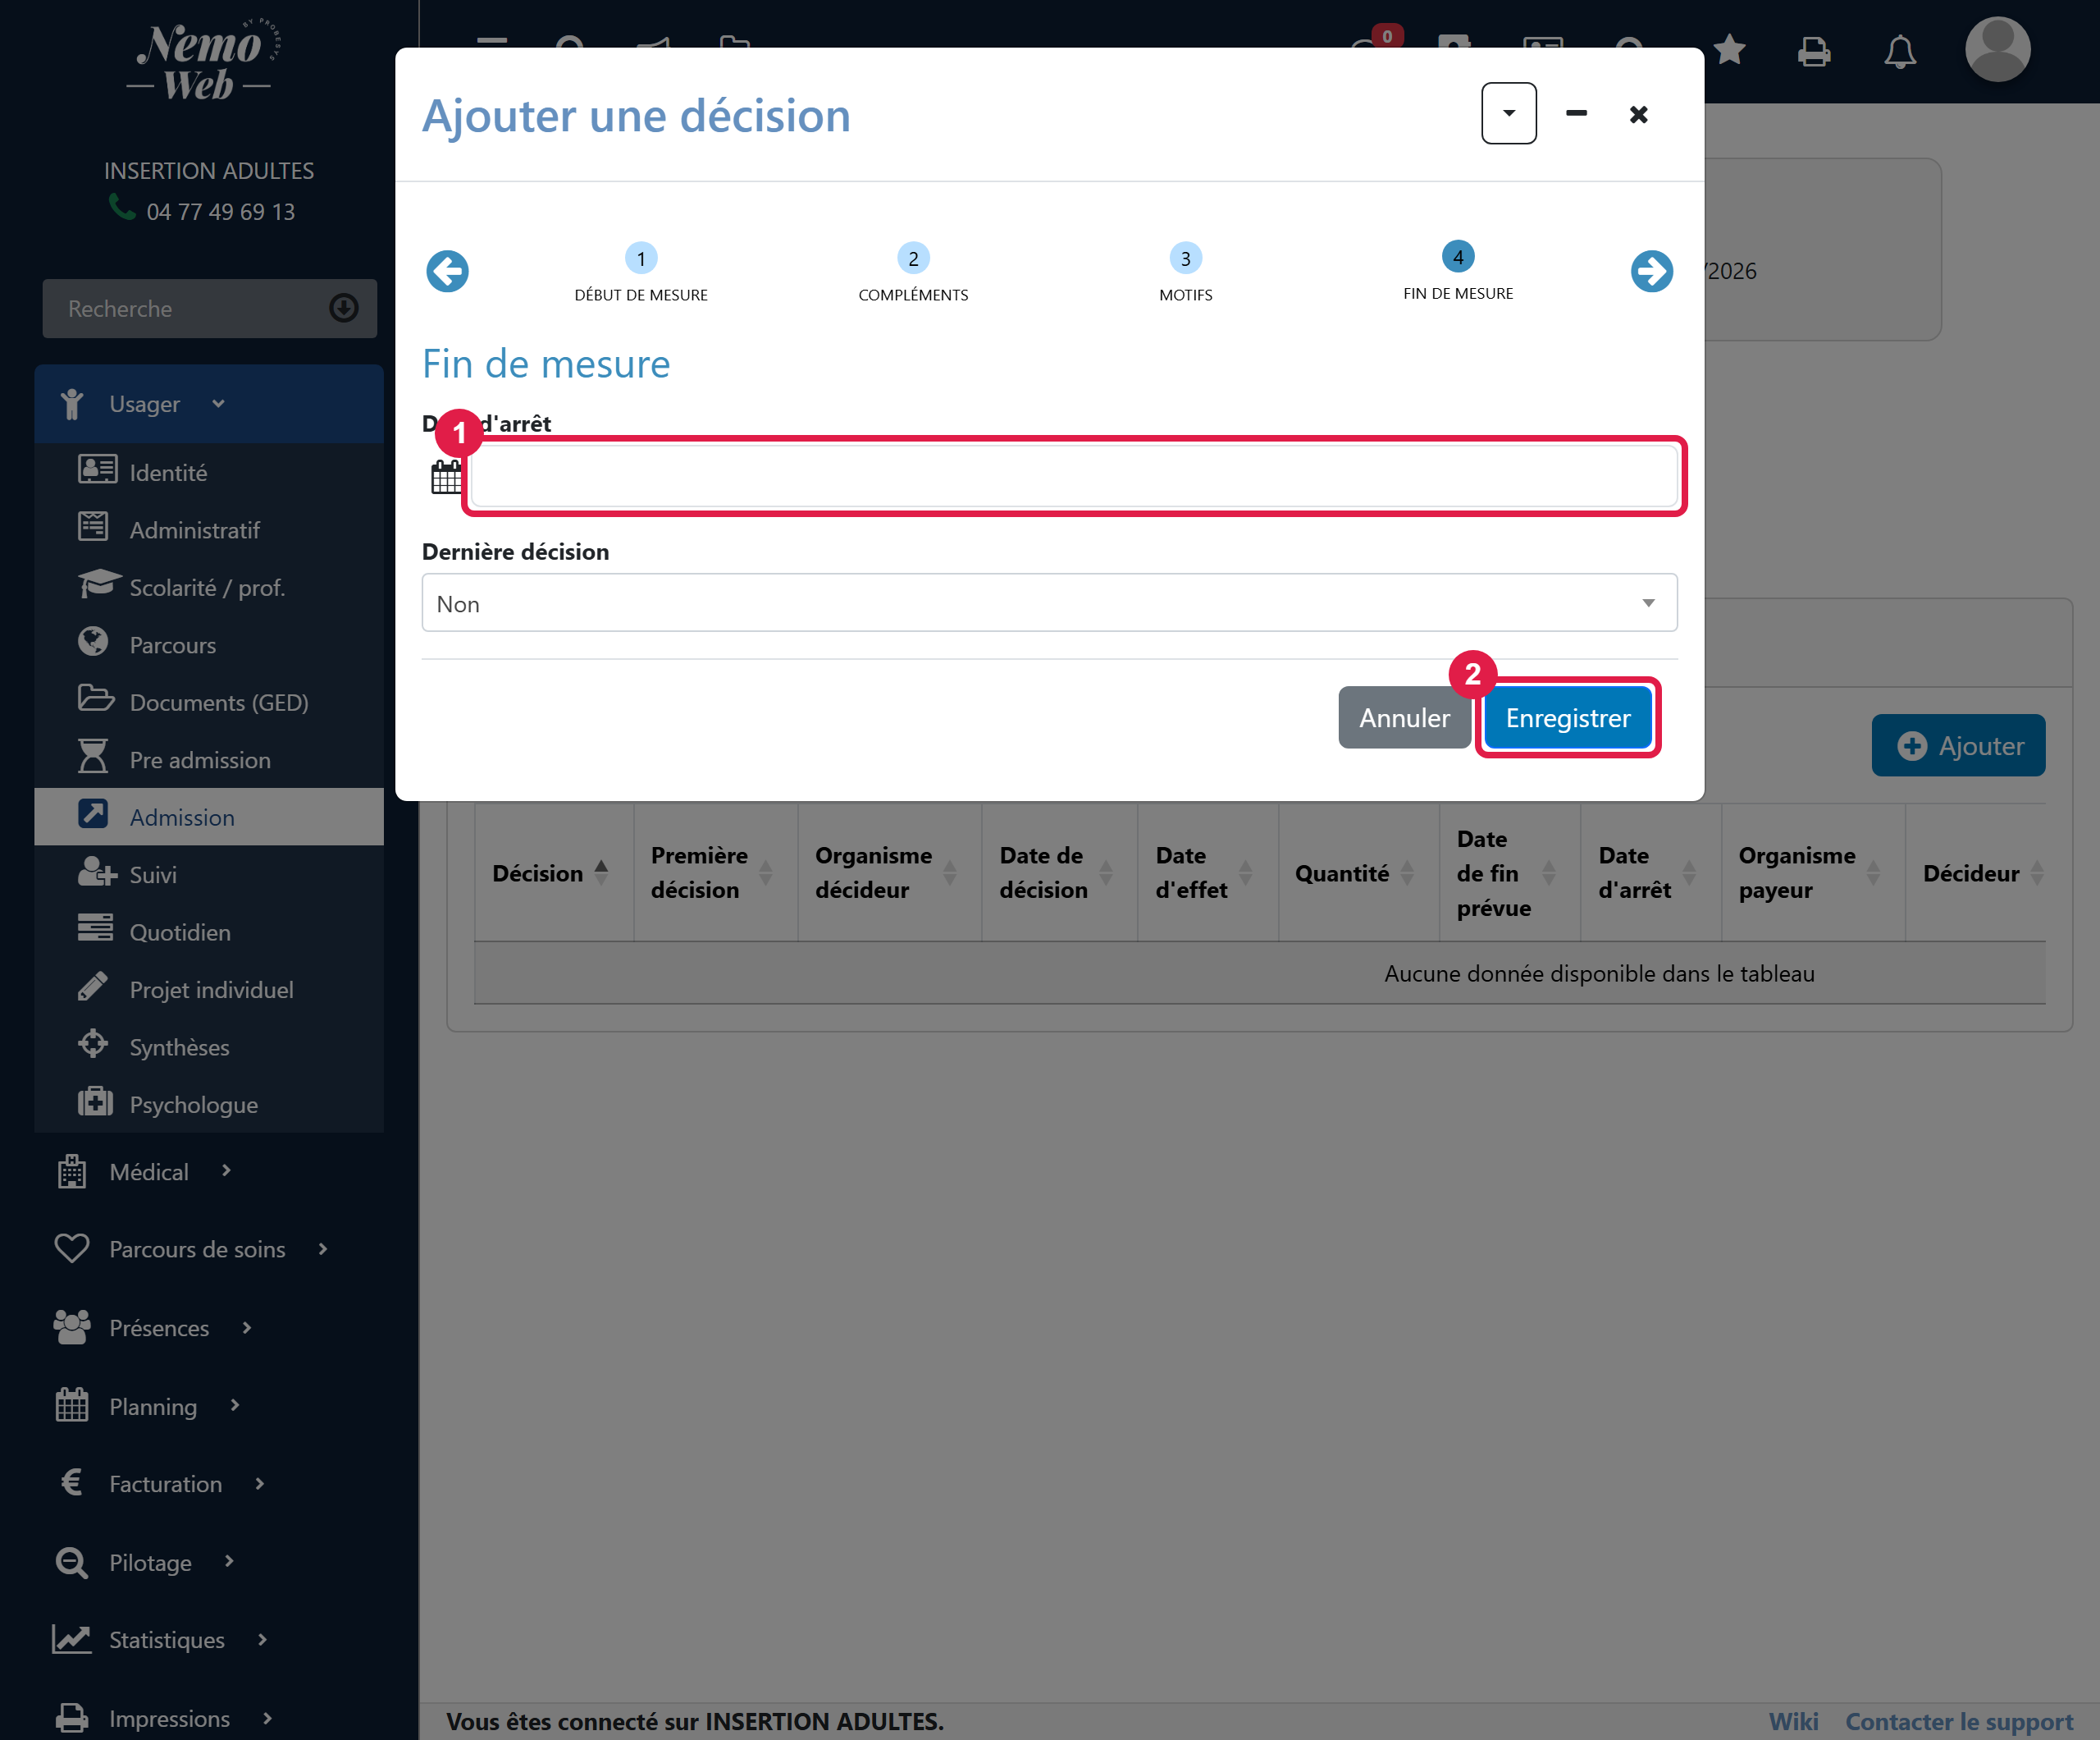Click the star favorites icon in header
This screenshot has width=2100, height=1740.
1729,50
